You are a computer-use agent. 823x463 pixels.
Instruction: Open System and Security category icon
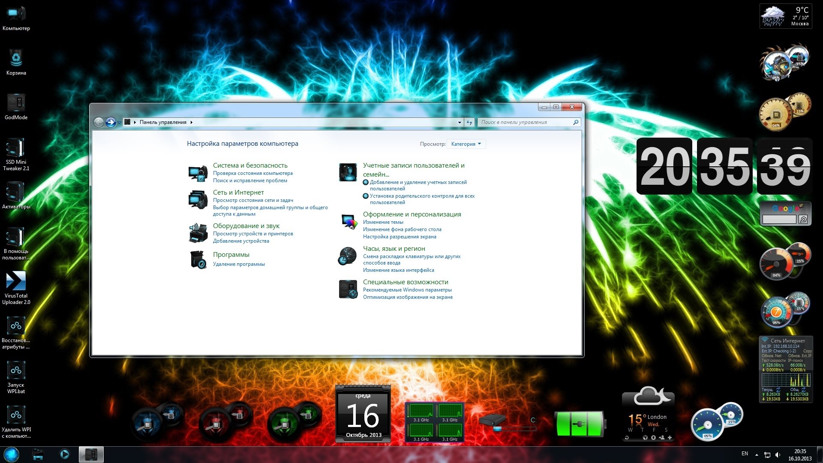pyautogui.click(x=198, y=173)
